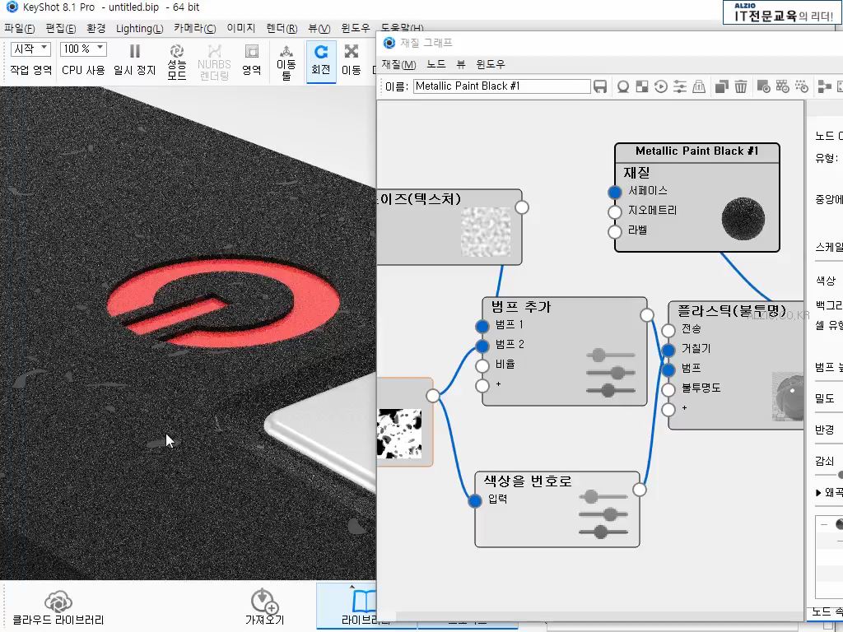Open the 시작 workspace dropdown
843x632 pixels.
(30, 49)
